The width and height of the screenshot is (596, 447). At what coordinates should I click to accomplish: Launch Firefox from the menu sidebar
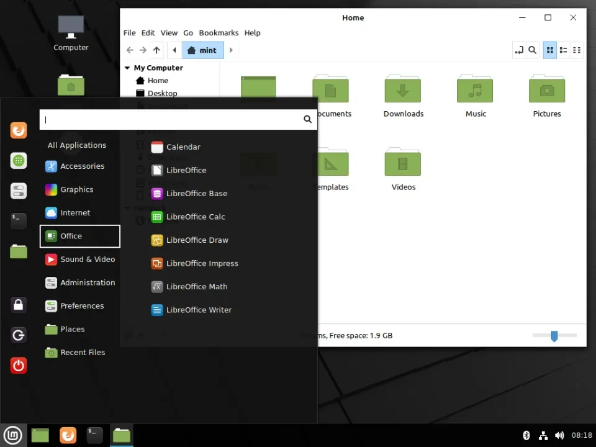(x=19, y=130)
